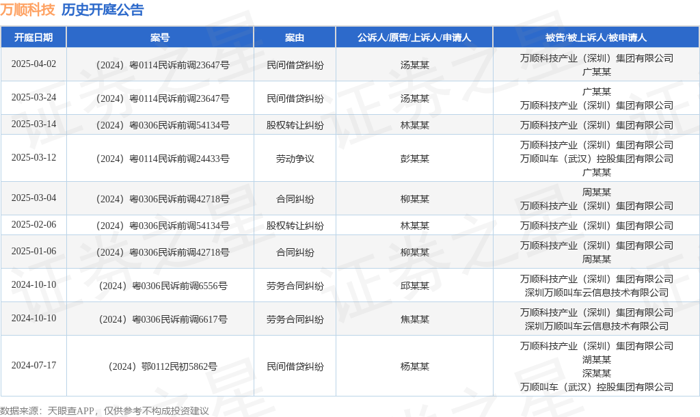Click the 公诉人/原告/上诉人/申请人 column header
700x417 pixels.
(414, 38)
